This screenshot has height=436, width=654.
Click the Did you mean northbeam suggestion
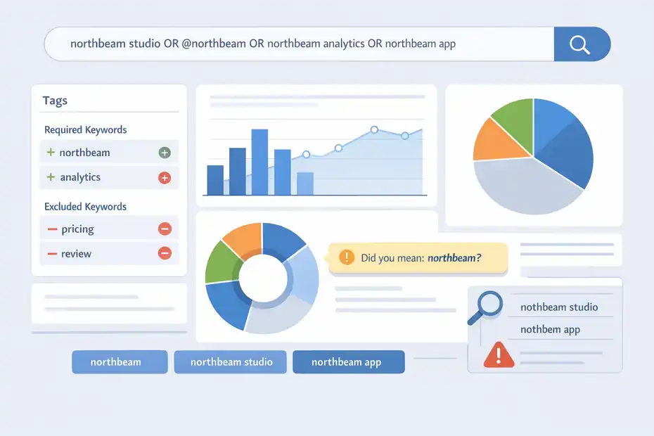coord(418,258)
